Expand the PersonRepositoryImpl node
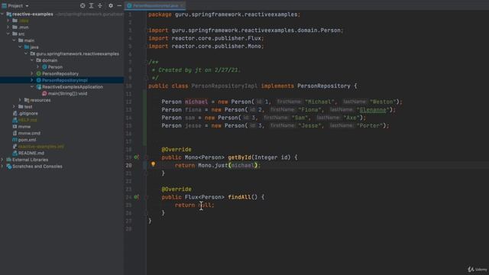This screenshot has height=275, width=489. click(x=32, y=80)
